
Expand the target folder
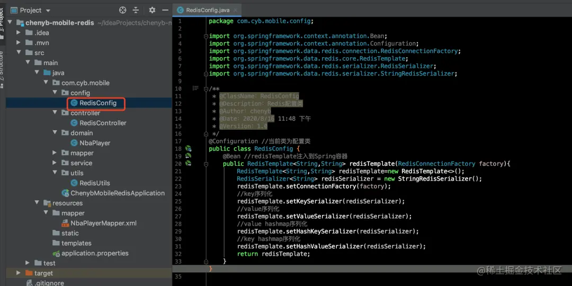point(19,273)
